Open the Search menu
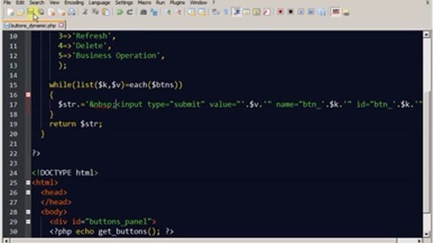433x243 pixels. coord(37,3)
